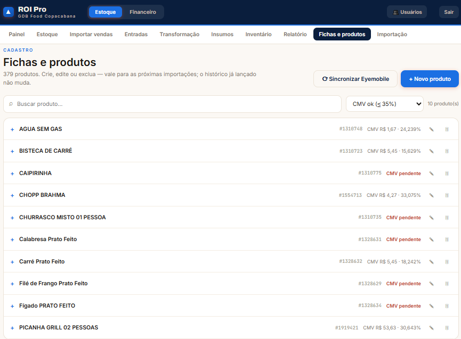This screenshot has height=339, width=461.
Task: Click product code #1919421
Action: tap(346, 327)
